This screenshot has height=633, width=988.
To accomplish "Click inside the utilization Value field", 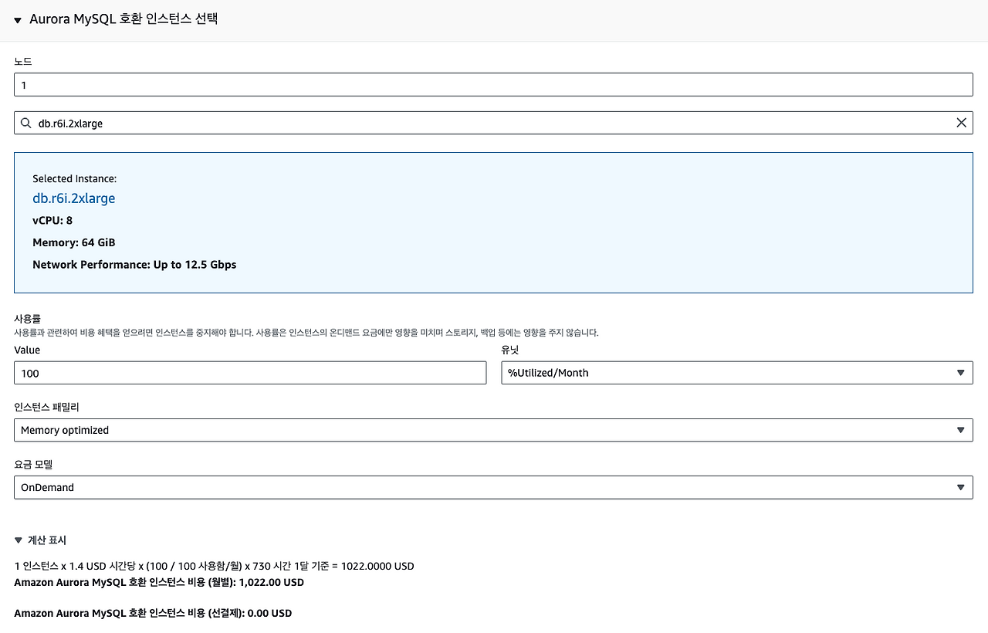I will tap(250, 372).
